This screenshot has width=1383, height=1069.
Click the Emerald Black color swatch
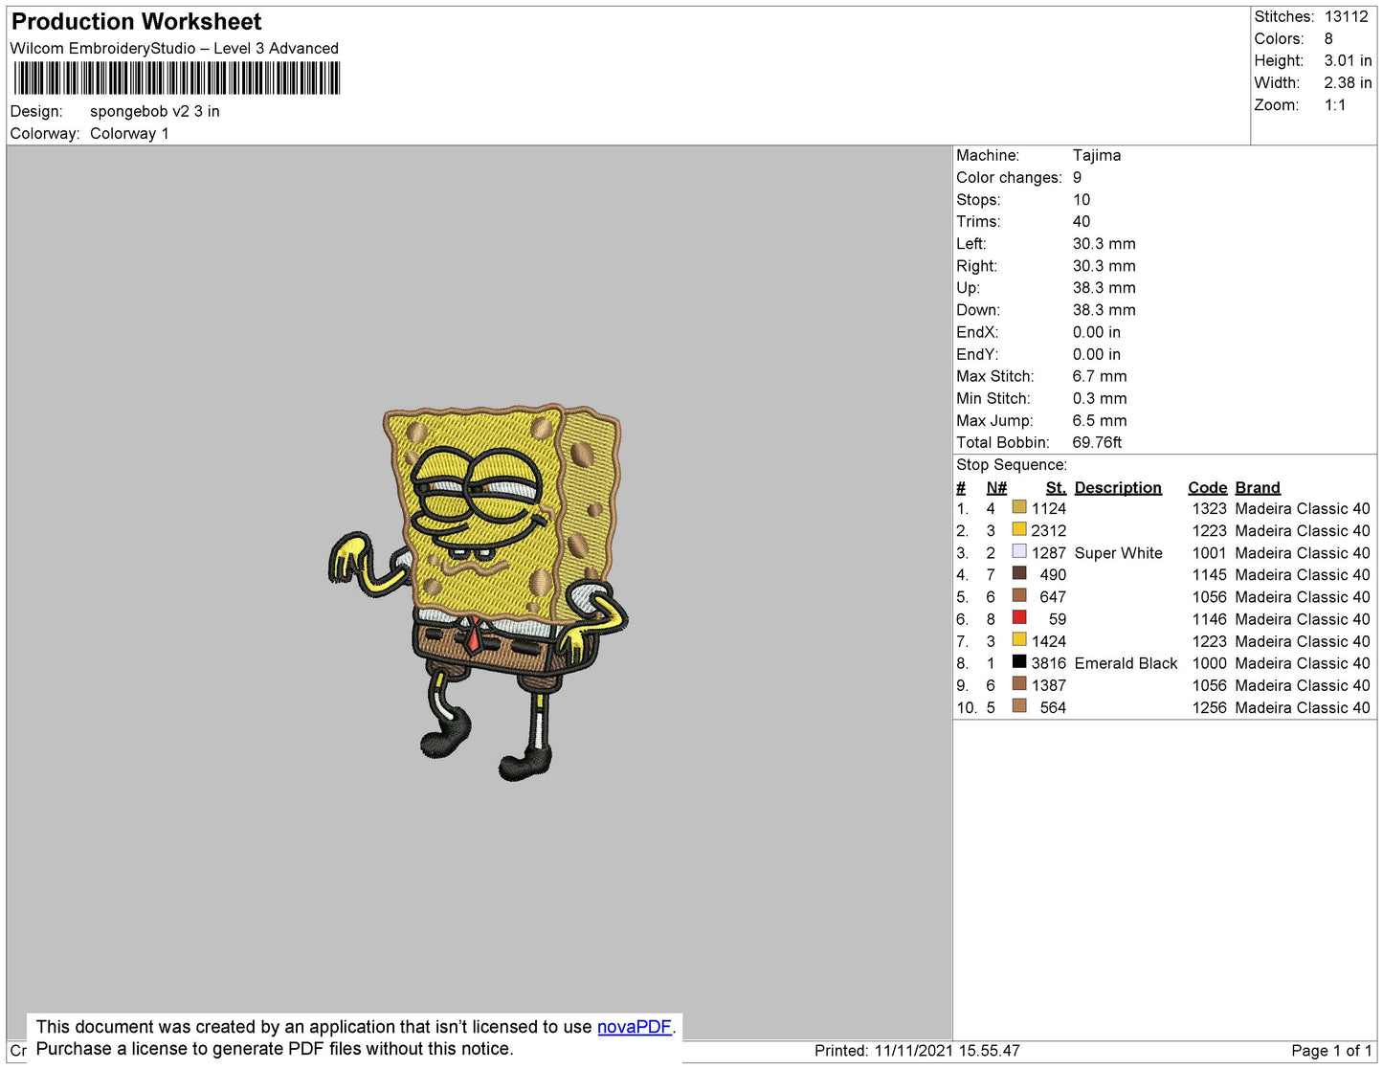pos(1019,662)
